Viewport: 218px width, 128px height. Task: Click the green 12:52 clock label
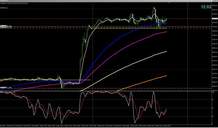pos(206,7)
